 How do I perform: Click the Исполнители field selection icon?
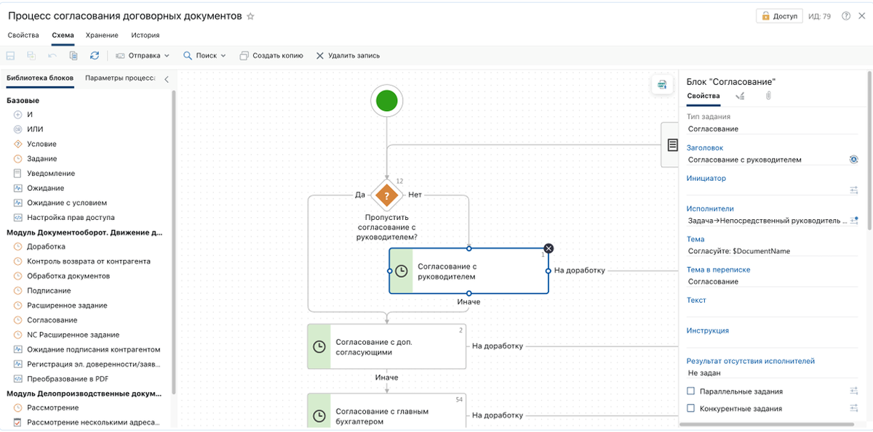click(854, 221)
